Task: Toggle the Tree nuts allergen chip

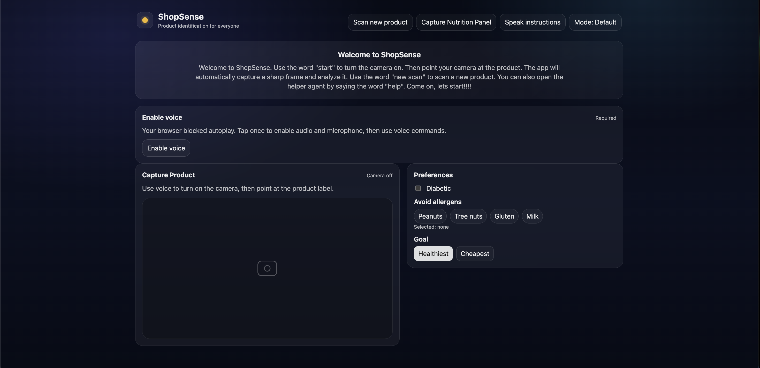Action: [468, 216]
